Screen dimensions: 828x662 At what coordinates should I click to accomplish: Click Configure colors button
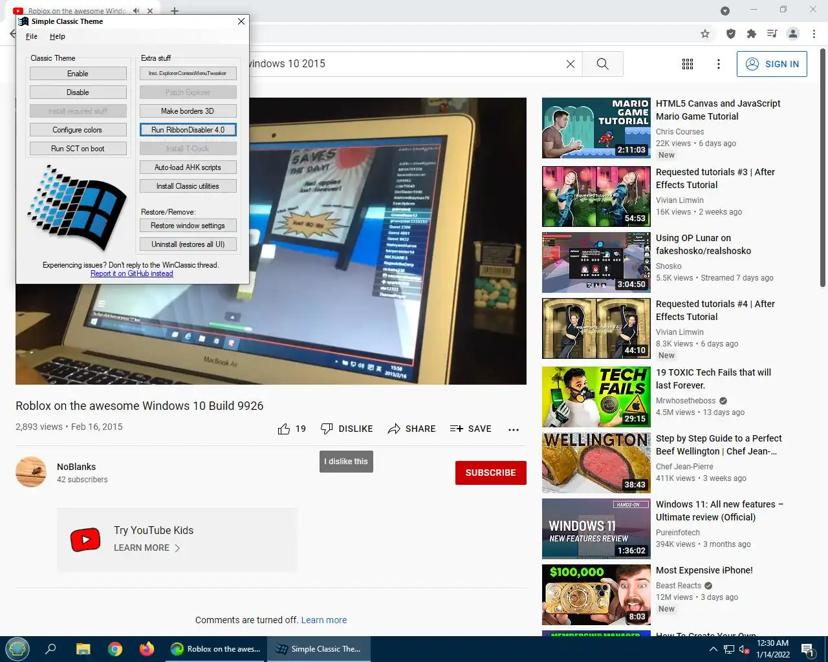78,130
